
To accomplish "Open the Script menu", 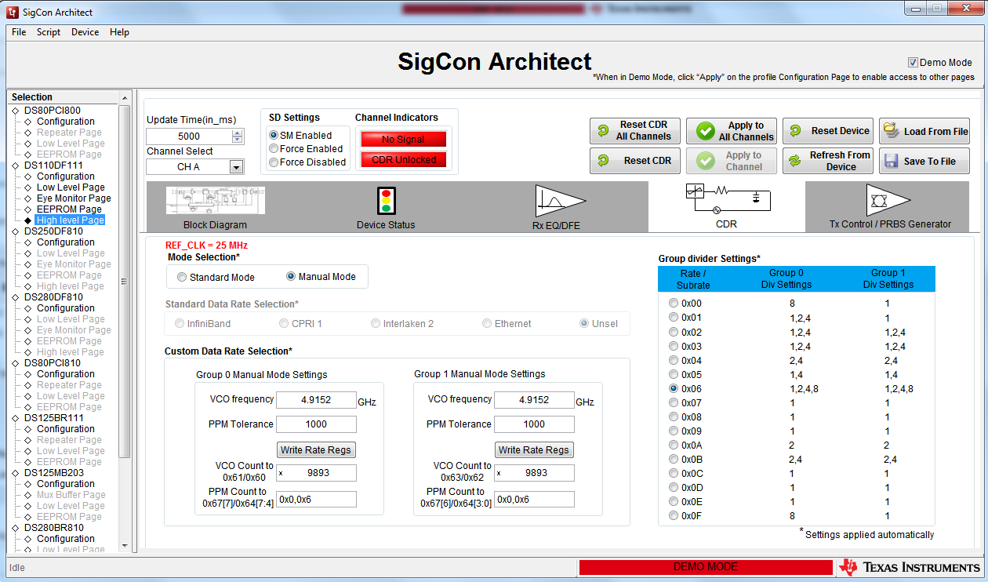I will pyautogui.click(x=49, y=32).
